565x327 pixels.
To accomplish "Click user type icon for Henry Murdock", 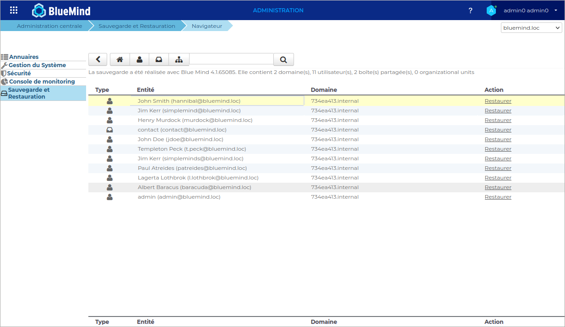I will point(109,120).
